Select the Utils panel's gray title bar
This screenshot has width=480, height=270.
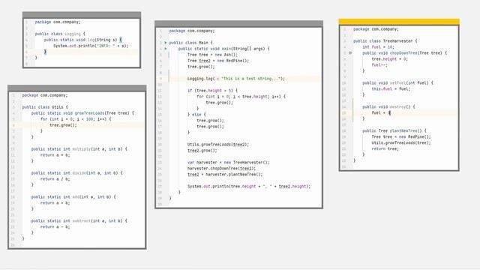77,88
